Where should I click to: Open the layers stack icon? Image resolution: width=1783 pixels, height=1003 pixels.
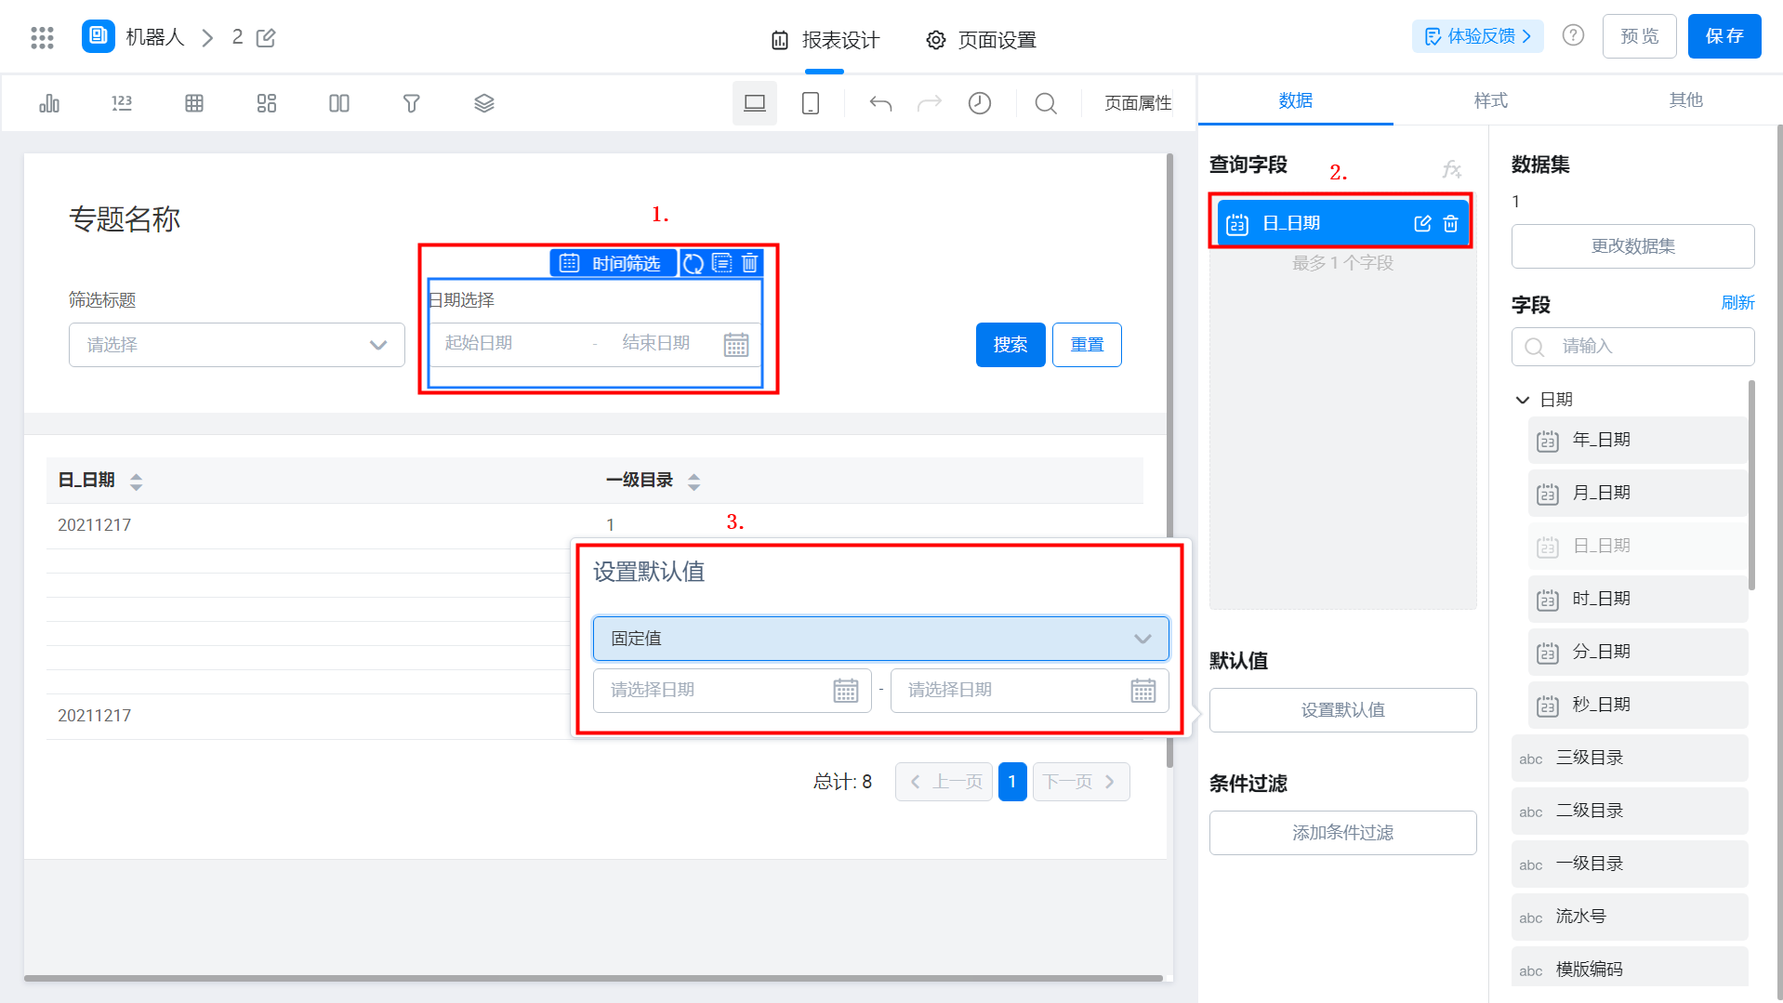[x=484, y=103]
